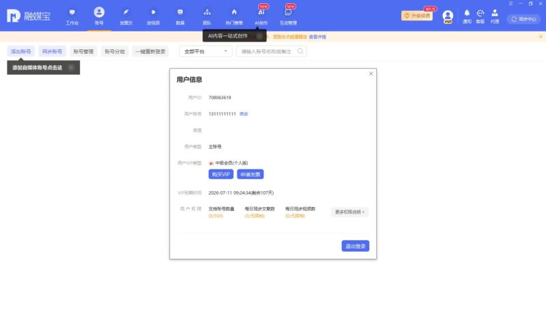Open the 代理 agent icon
This screenshot has height=327, width=546.
494,16
